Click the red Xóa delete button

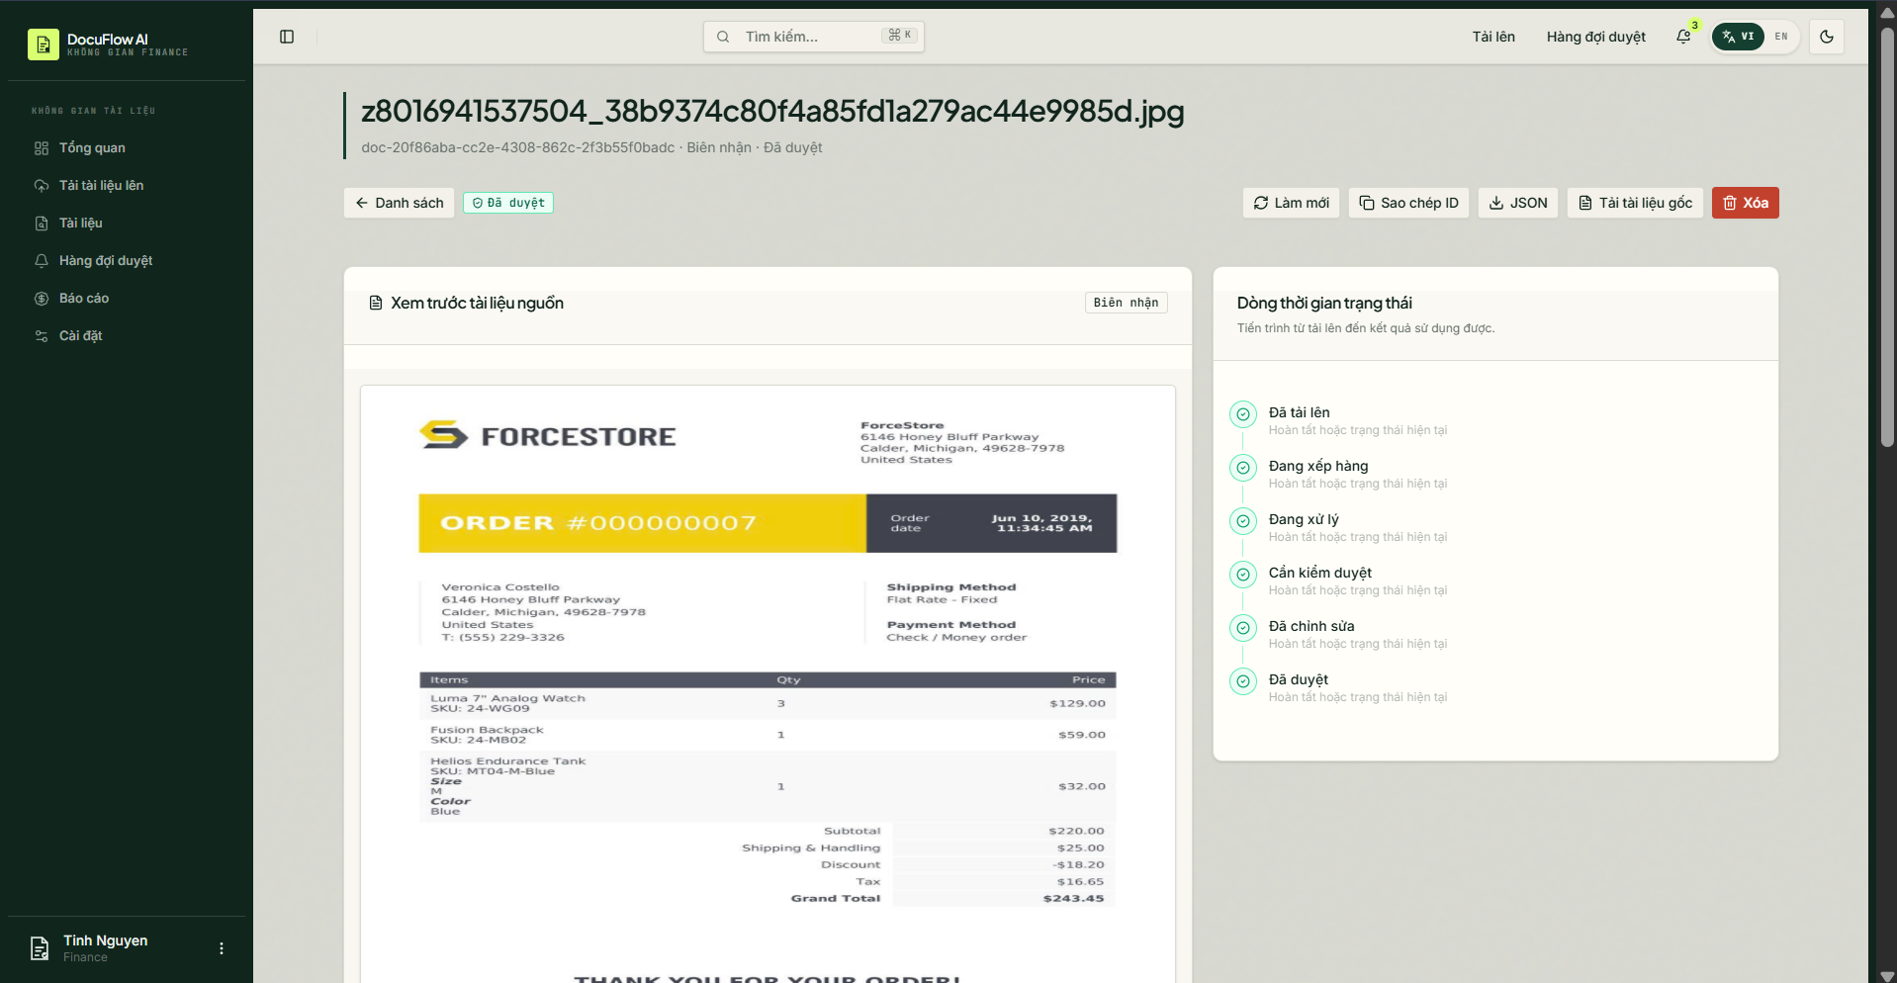(1746, 203)
